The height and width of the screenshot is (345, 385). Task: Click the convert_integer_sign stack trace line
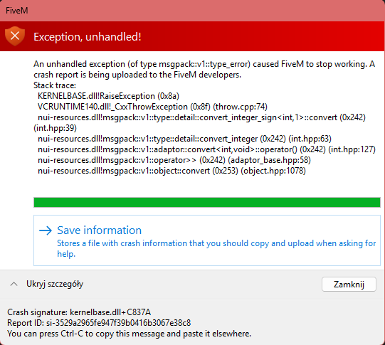coord(199,122)
